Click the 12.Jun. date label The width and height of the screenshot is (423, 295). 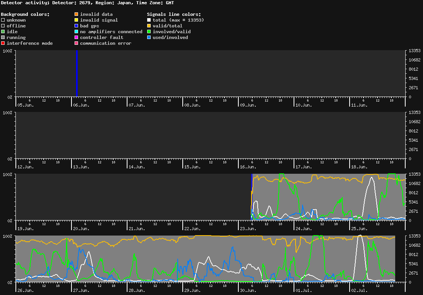tap(25, 167)
